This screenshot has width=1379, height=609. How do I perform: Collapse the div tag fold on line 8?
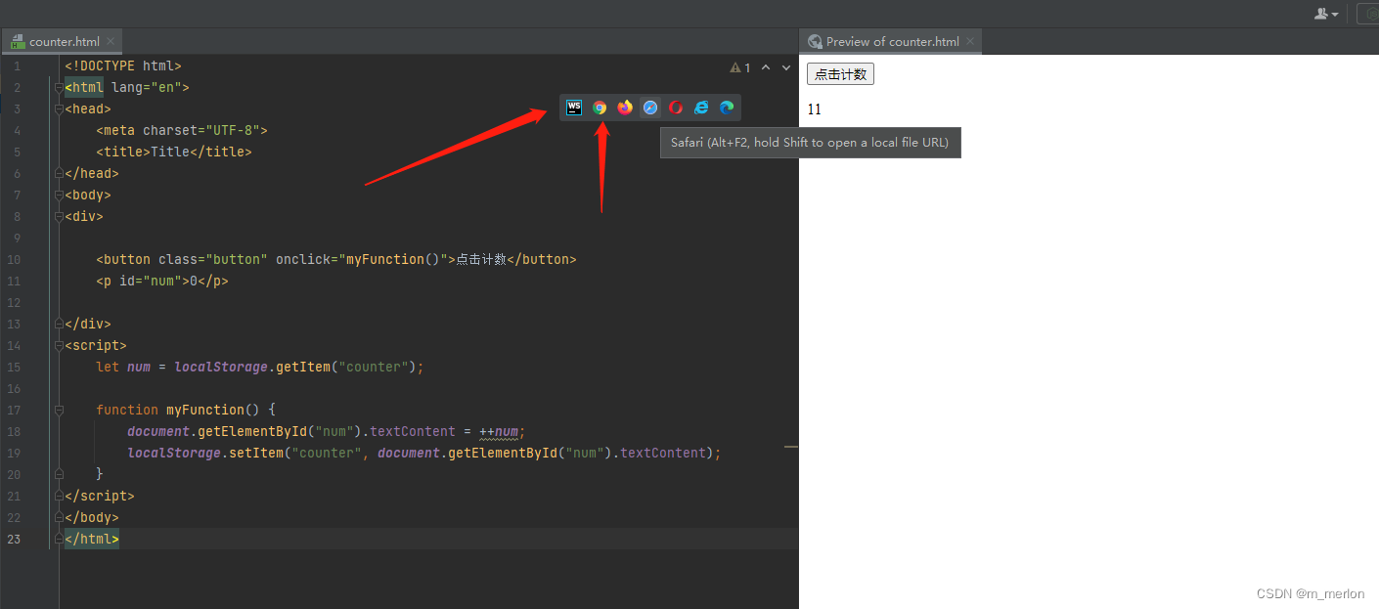59,216
